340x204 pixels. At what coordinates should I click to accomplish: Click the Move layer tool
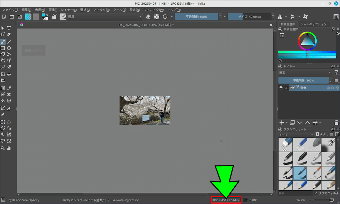9,74
